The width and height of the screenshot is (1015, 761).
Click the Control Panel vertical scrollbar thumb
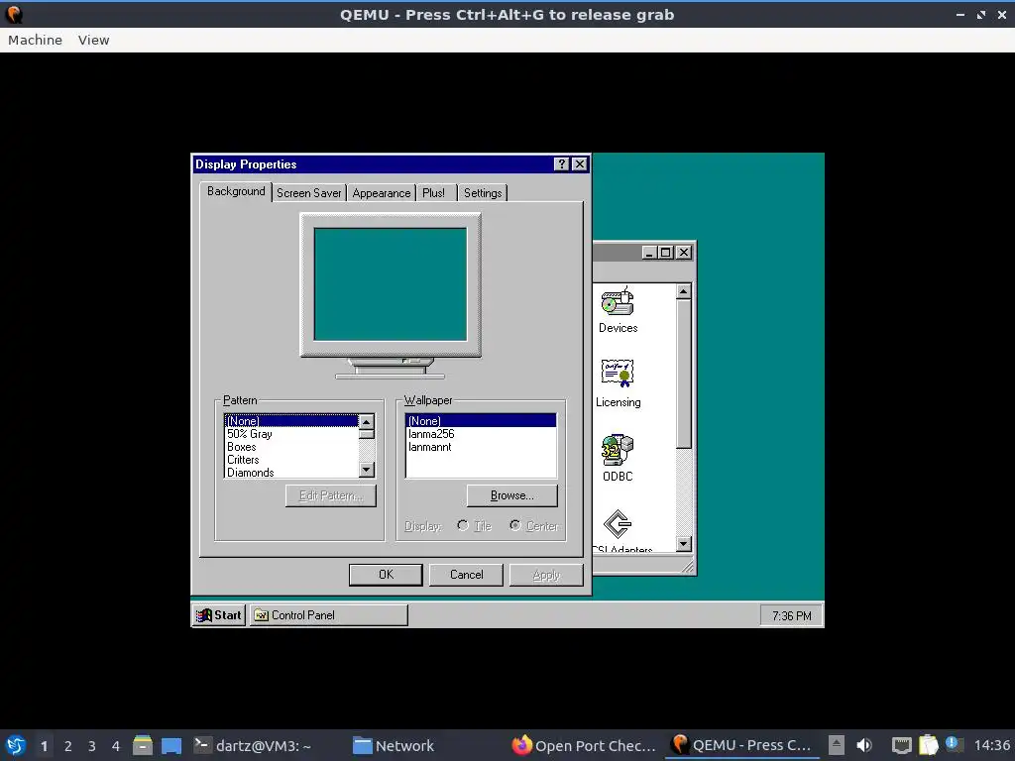(684, 374)
